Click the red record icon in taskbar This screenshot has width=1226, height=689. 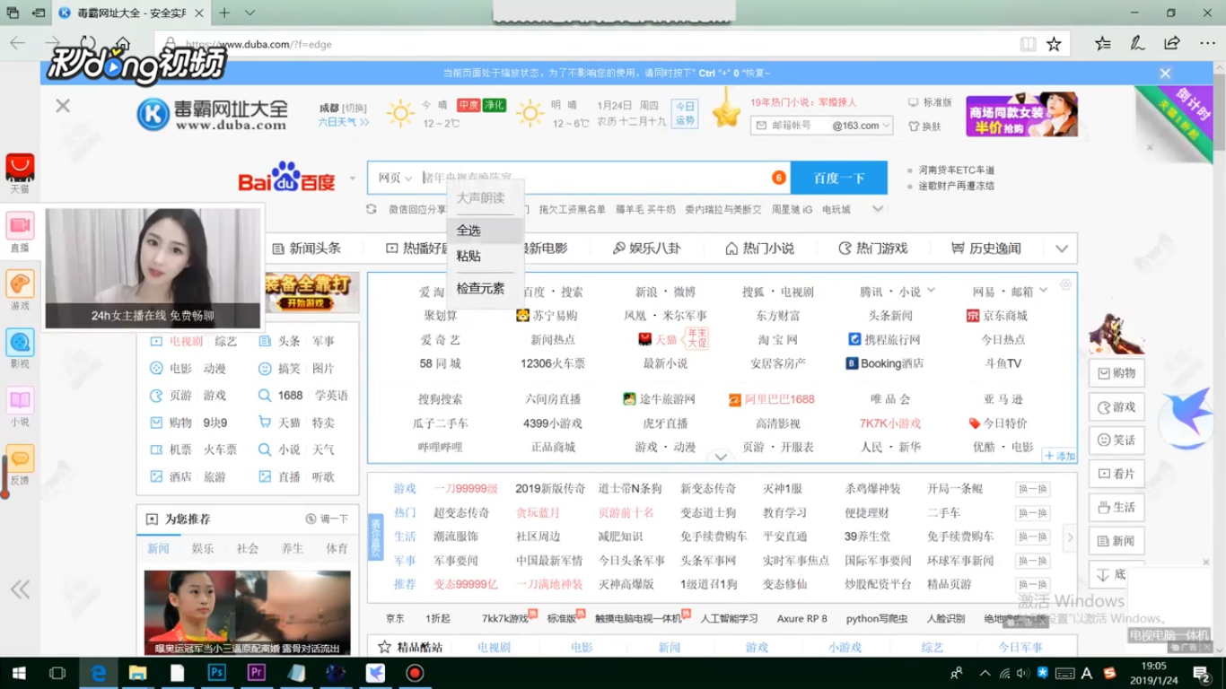[x=415, y=673]
